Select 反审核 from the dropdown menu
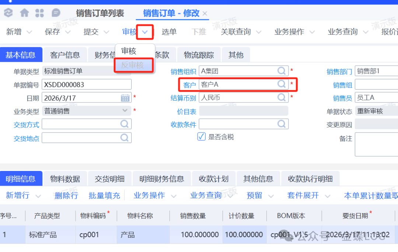Viewport: 398px width, 252px height. pyautogui.click(x=133, y=65)
